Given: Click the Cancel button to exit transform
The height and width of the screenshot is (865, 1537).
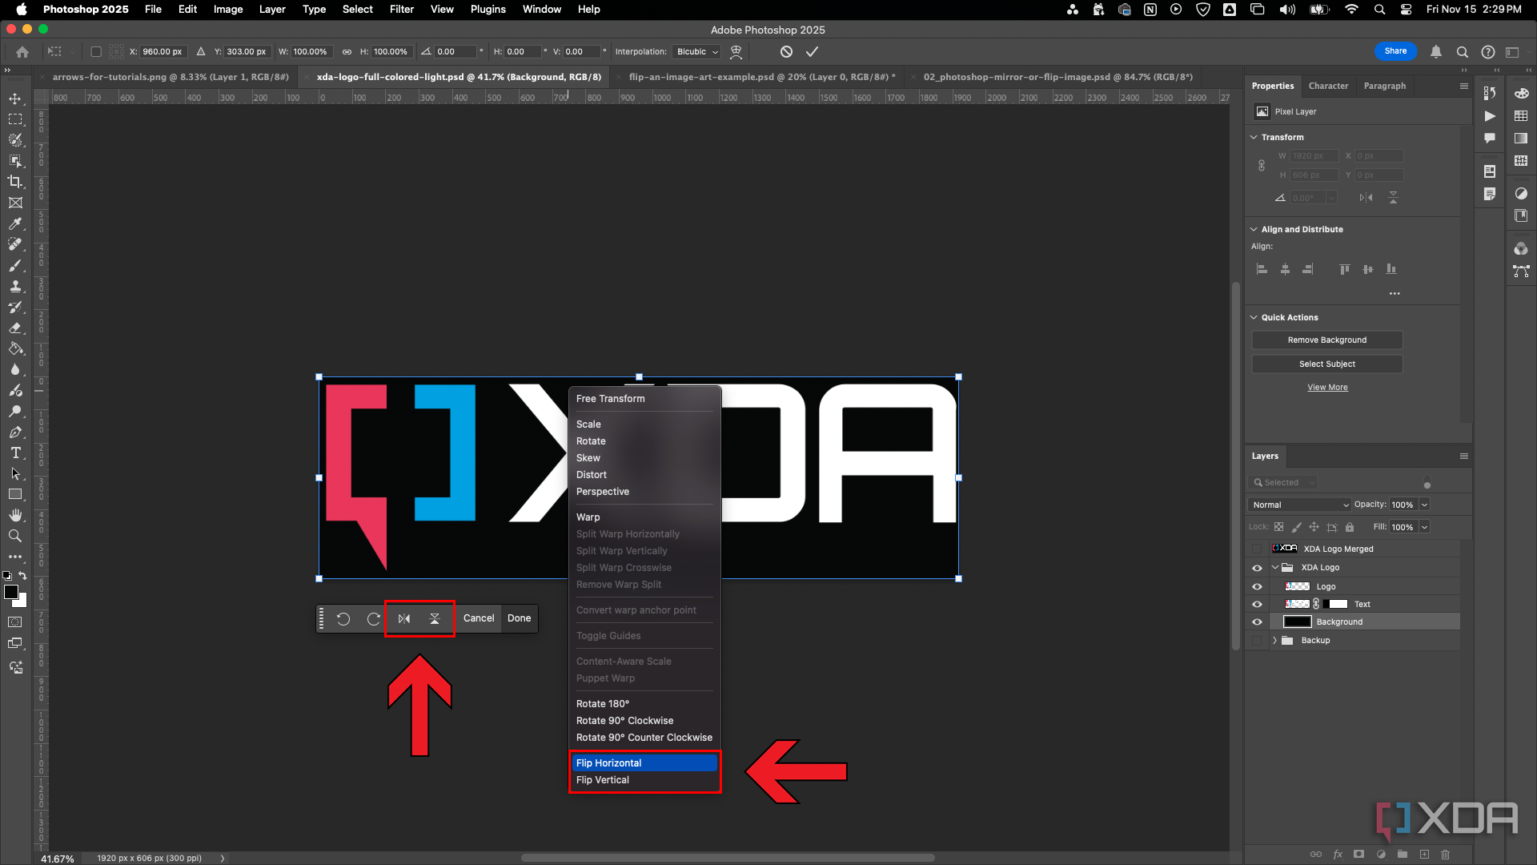Looking at the screenshot, I should pos(478,618).
